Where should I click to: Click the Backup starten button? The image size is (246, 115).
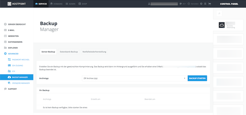coord(197,78)
